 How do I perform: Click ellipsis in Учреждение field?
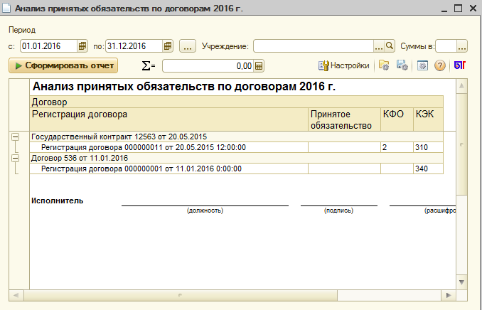379,46
